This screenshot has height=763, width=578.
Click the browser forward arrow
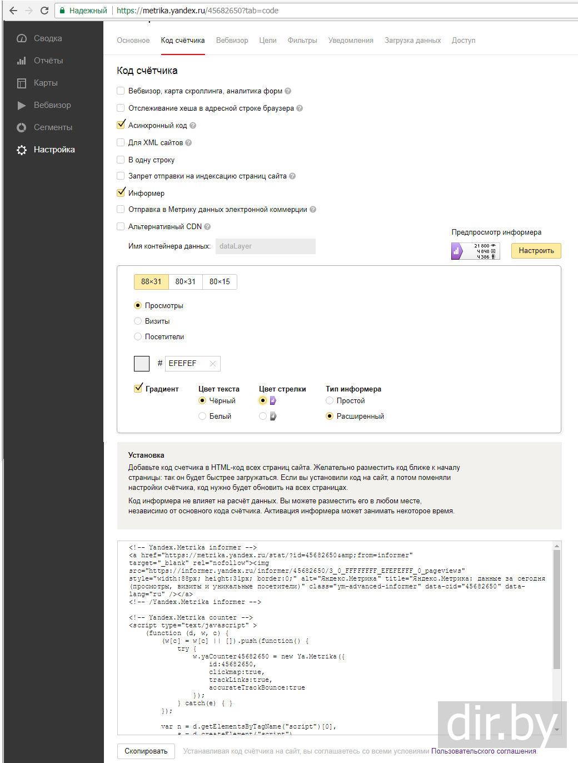pos(28,11)
